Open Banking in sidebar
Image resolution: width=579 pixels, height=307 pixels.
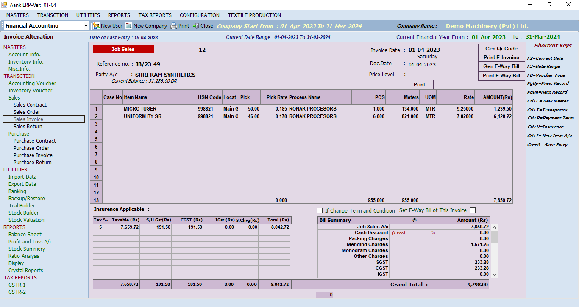tap(17, 191)
